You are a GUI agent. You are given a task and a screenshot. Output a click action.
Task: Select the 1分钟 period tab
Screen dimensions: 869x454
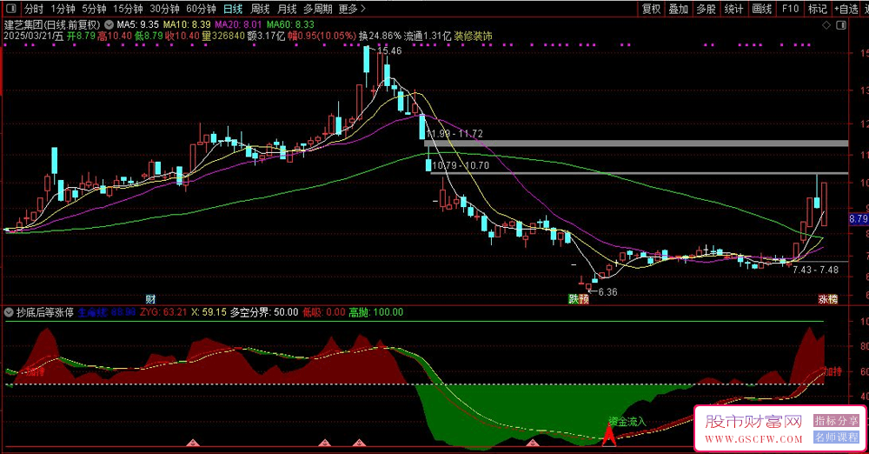tap(63, 9)
